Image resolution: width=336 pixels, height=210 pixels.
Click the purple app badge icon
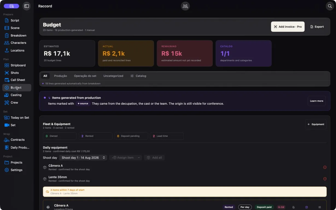11,6
